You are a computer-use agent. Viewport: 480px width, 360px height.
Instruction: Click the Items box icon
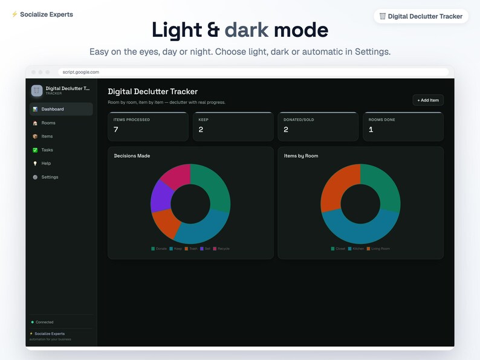pos(35,137)
